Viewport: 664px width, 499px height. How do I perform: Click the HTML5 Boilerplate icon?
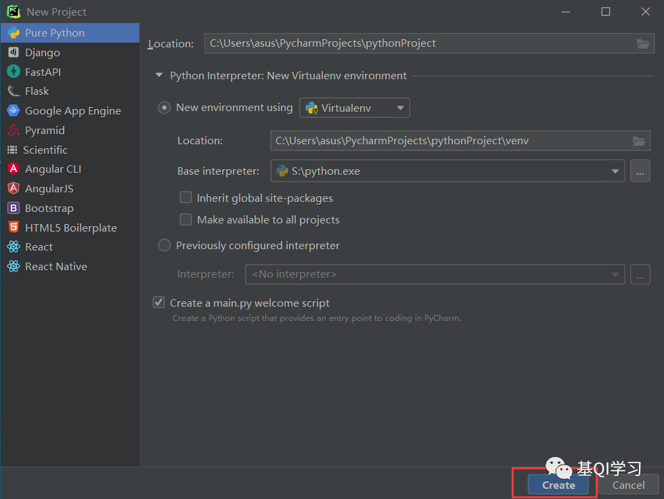(x=14, y=227)
